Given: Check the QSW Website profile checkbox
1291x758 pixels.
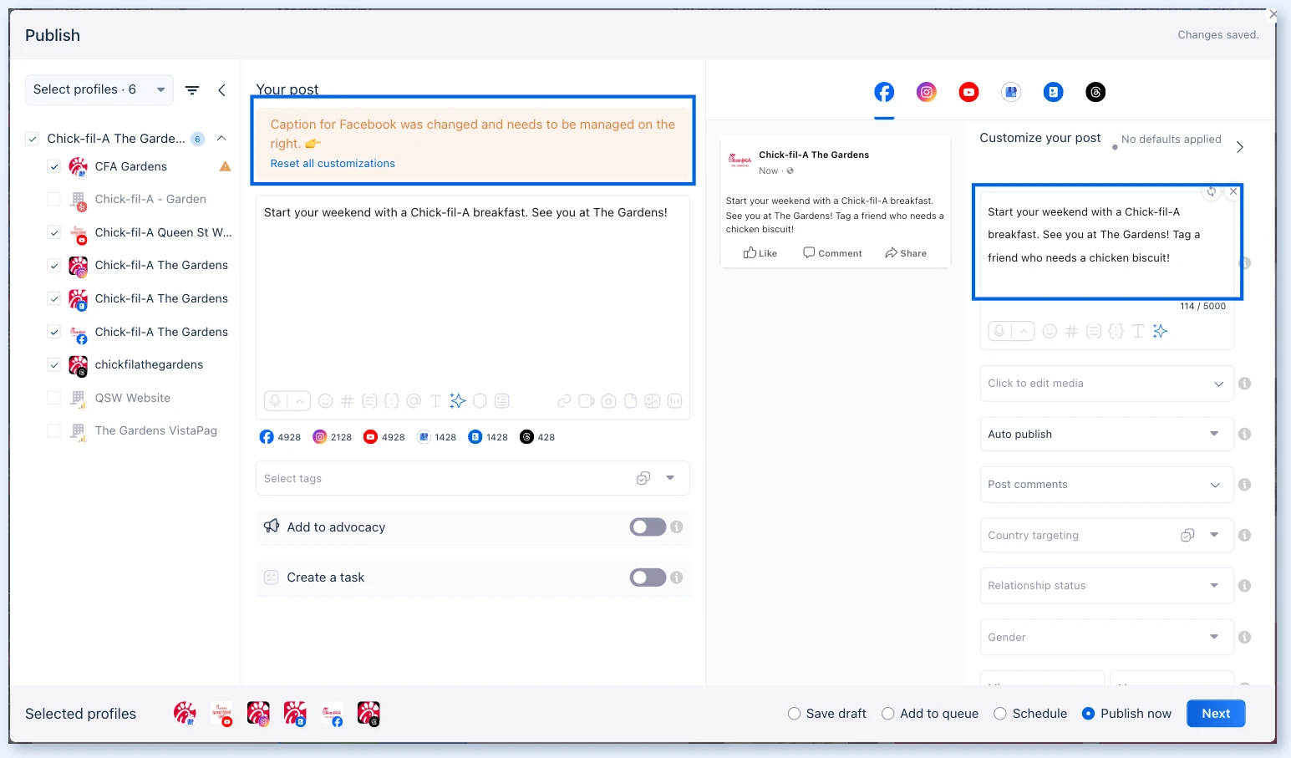Looking at the screenshot, I should [53, 398].
